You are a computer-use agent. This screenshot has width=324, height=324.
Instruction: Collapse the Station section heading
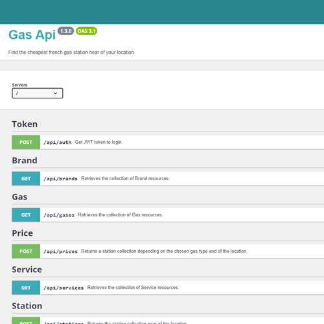click(27, 306)
